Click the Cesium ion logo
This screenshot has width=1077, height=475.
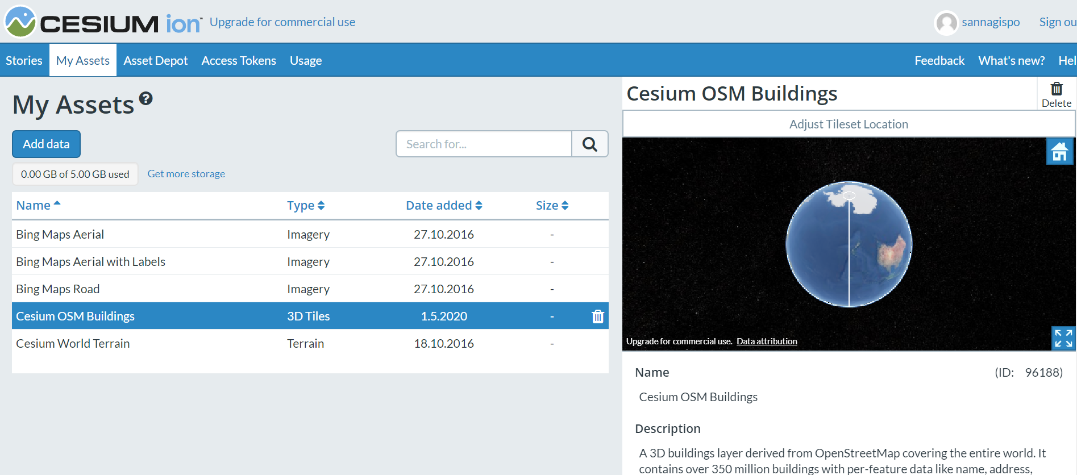[103, 22]
